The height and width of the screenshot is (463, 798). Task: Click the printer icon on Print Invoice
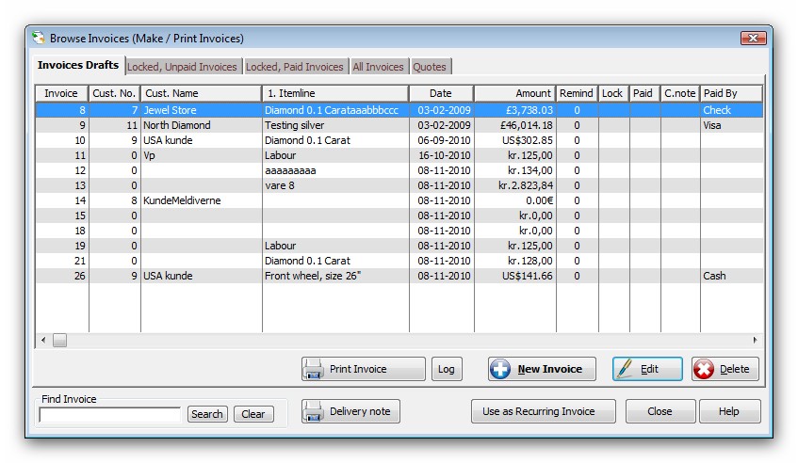click(x=314, y=370)
